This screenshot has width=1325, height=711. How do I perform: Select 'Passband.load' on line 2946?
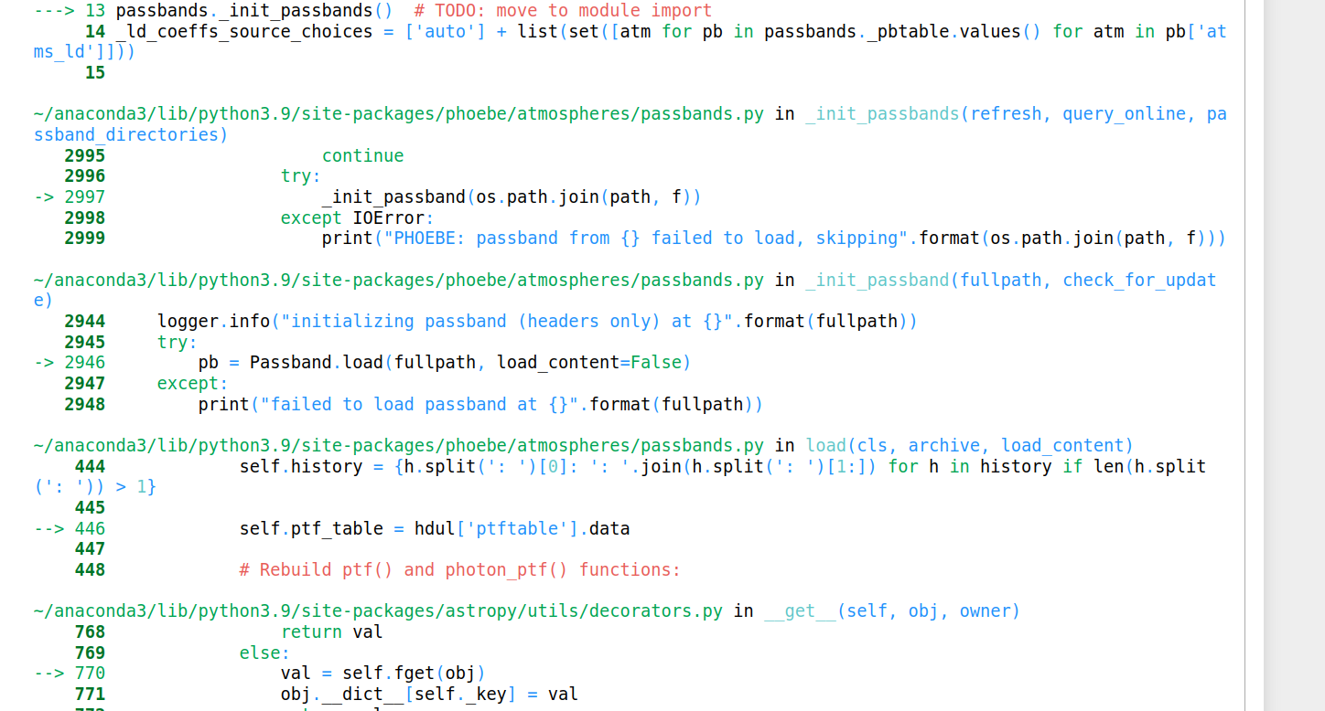pyautogui.click(x=317, y=363)
